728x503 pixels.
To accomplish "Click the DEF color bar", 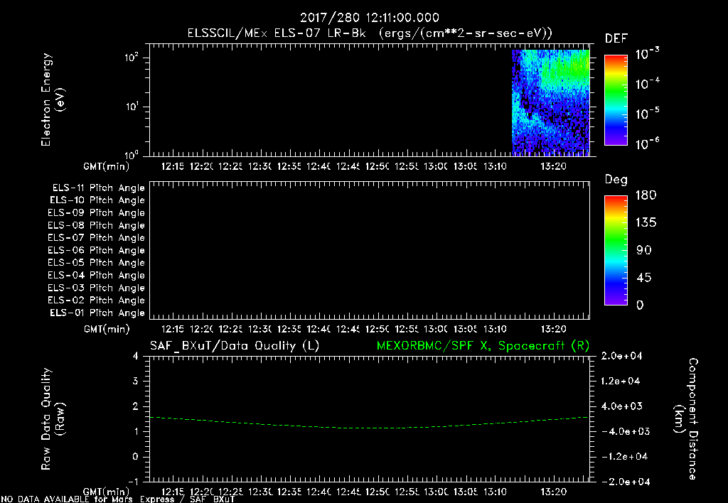I will tap(616, 99).
